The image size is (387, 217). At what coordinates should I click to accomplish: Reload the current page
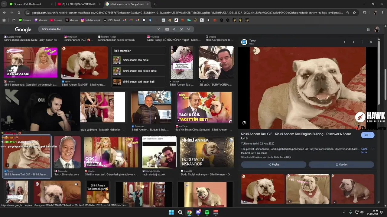[x=19, y=13]
